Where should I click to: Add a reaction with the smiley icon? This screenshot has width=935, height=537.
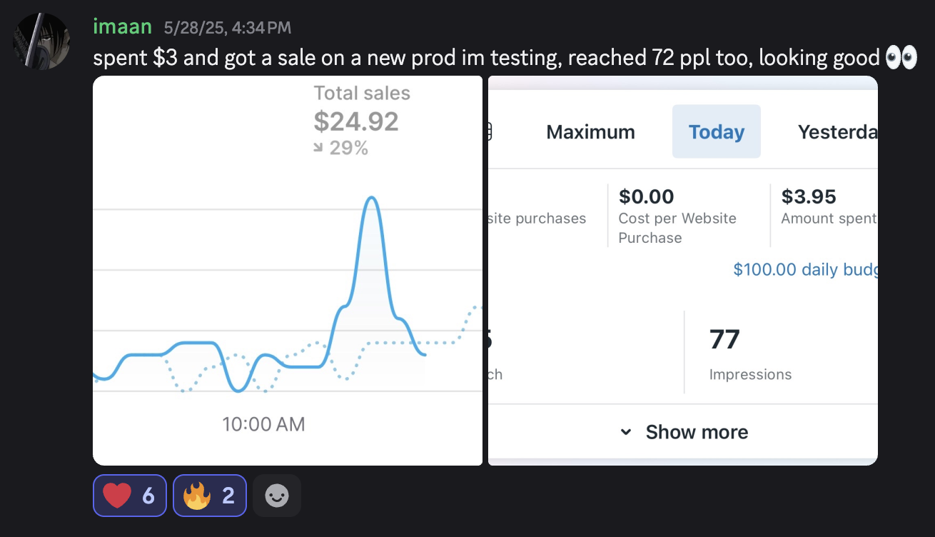tap(277, 496)
